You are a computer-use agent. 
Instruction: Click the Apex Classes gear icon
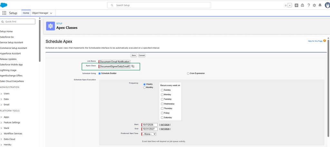click(x=50, y=26)
